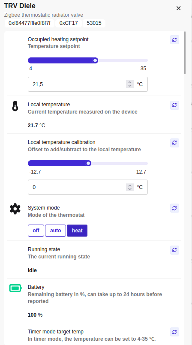
Task: Set system mode to auto
Action: [x=55, y=231]
